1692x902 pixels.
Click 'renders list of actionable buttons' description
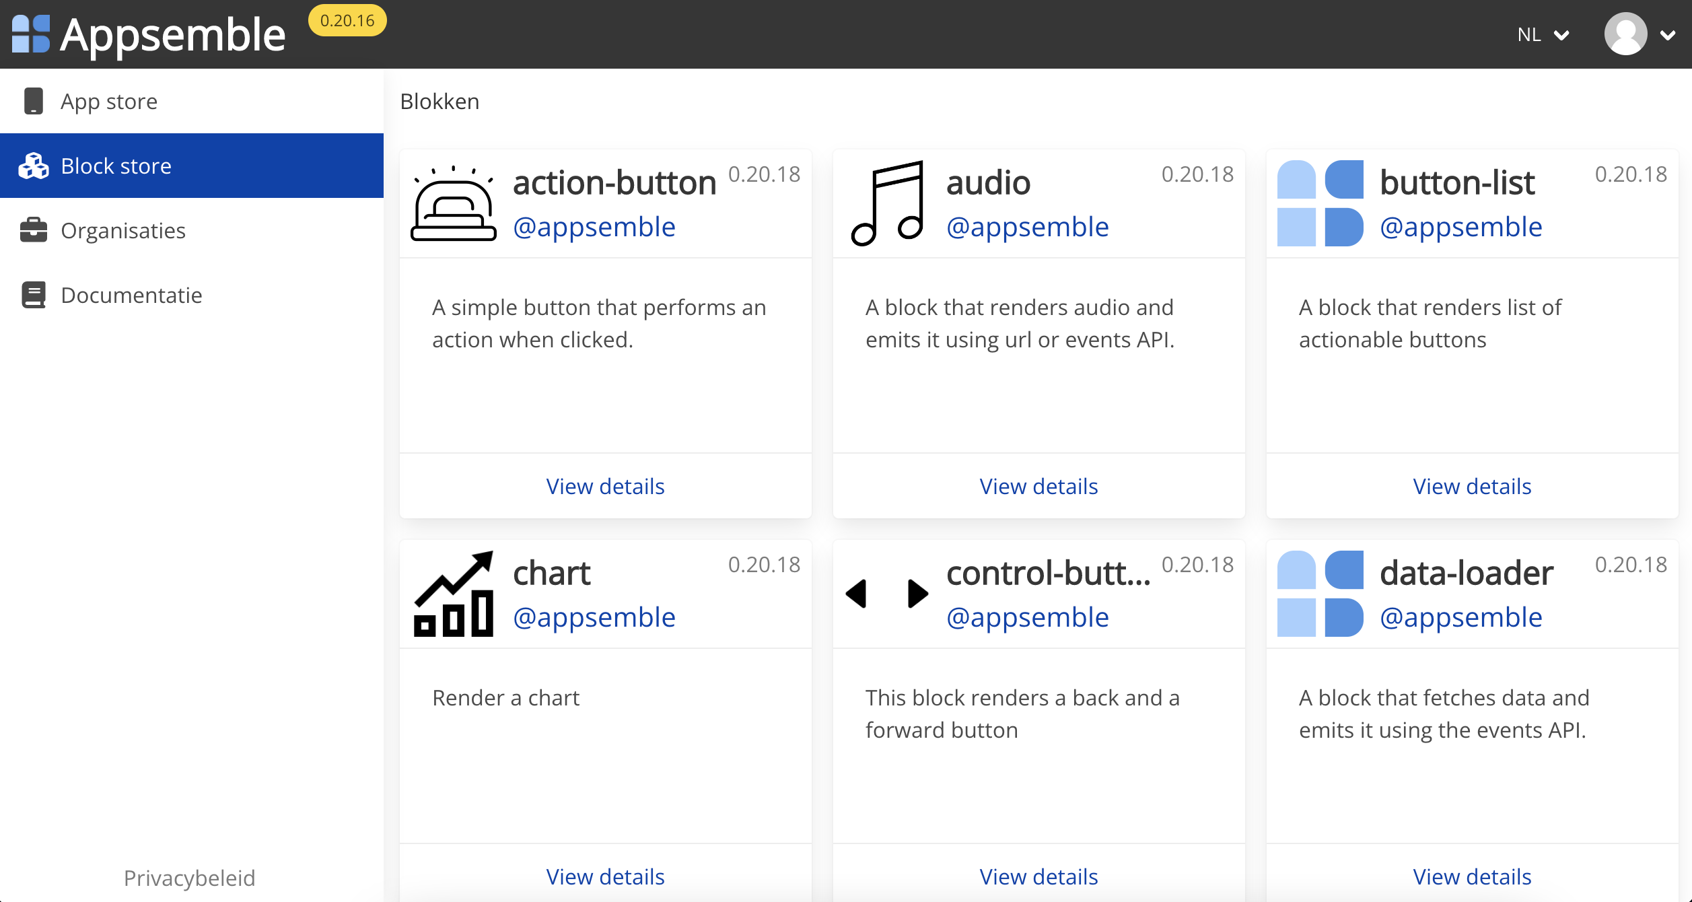coord(1430,324)
